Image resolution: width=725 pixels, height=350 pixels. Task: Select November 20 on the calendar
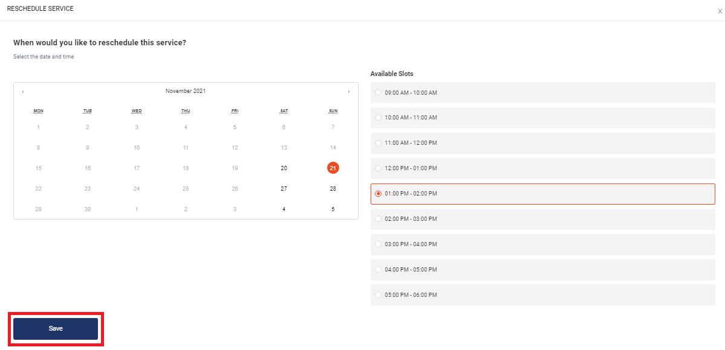click(x=284, y=168)
